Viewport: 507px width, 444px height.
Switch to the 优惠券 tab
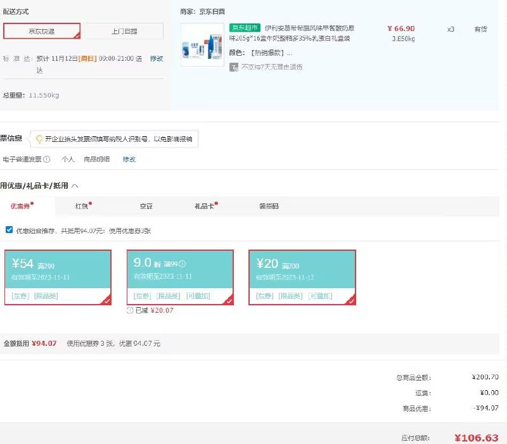point(22,206)
